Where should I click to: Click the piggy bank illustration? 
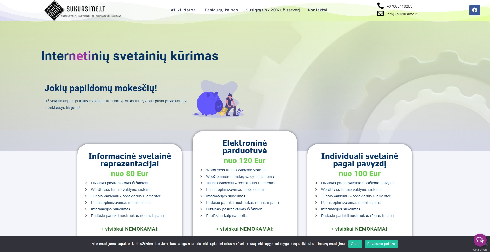tap(218, 99)
